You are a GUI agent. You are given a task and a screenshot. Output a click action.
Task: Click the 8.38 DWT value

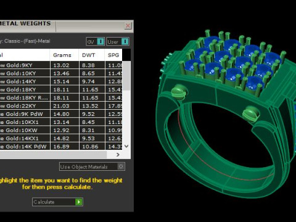tap(88, 65)
